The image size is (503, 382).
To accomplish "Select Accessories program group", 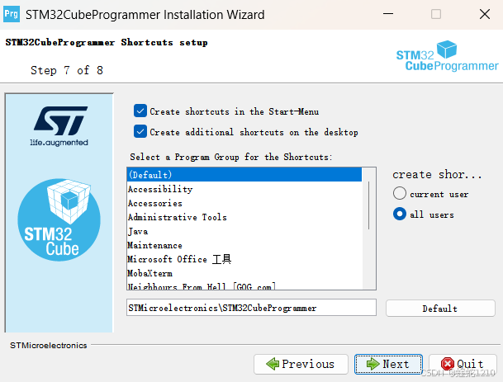I will point(244,203).
